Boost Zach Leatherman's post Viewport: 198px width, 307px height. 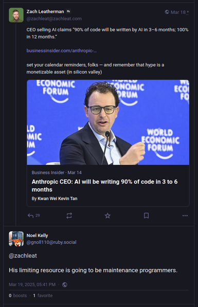tap(69, 215)
